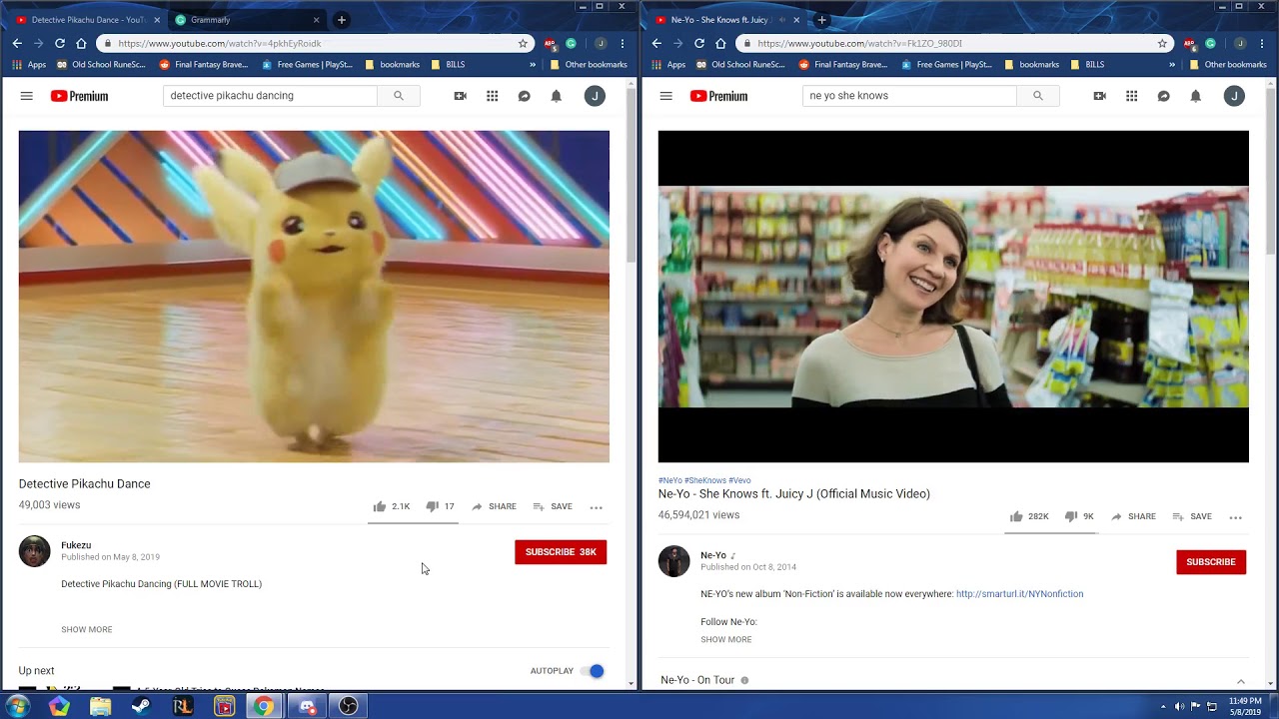This screenshot has width=1279, height=719.
Task: Expand bookmarks overflow chevron in right window
Action: pyautogui.click(x=1172, y=65)
